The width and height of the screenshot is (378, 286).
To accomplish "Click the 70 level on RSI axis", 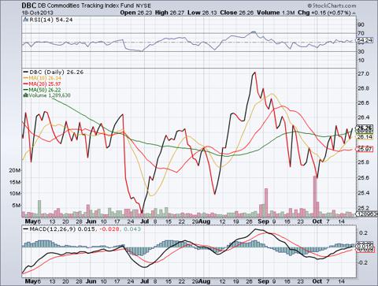I will pos(361,33).
